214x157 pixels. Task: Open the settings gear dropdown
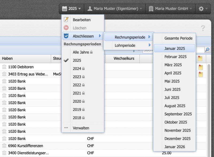click(x=202, y=8)
